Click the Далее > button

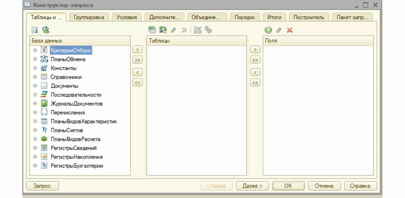[252, 186]
